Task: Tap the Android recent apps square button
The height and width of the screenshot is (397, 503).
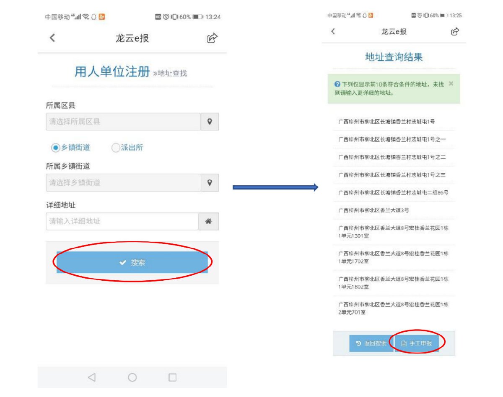Action: [172, 377]
